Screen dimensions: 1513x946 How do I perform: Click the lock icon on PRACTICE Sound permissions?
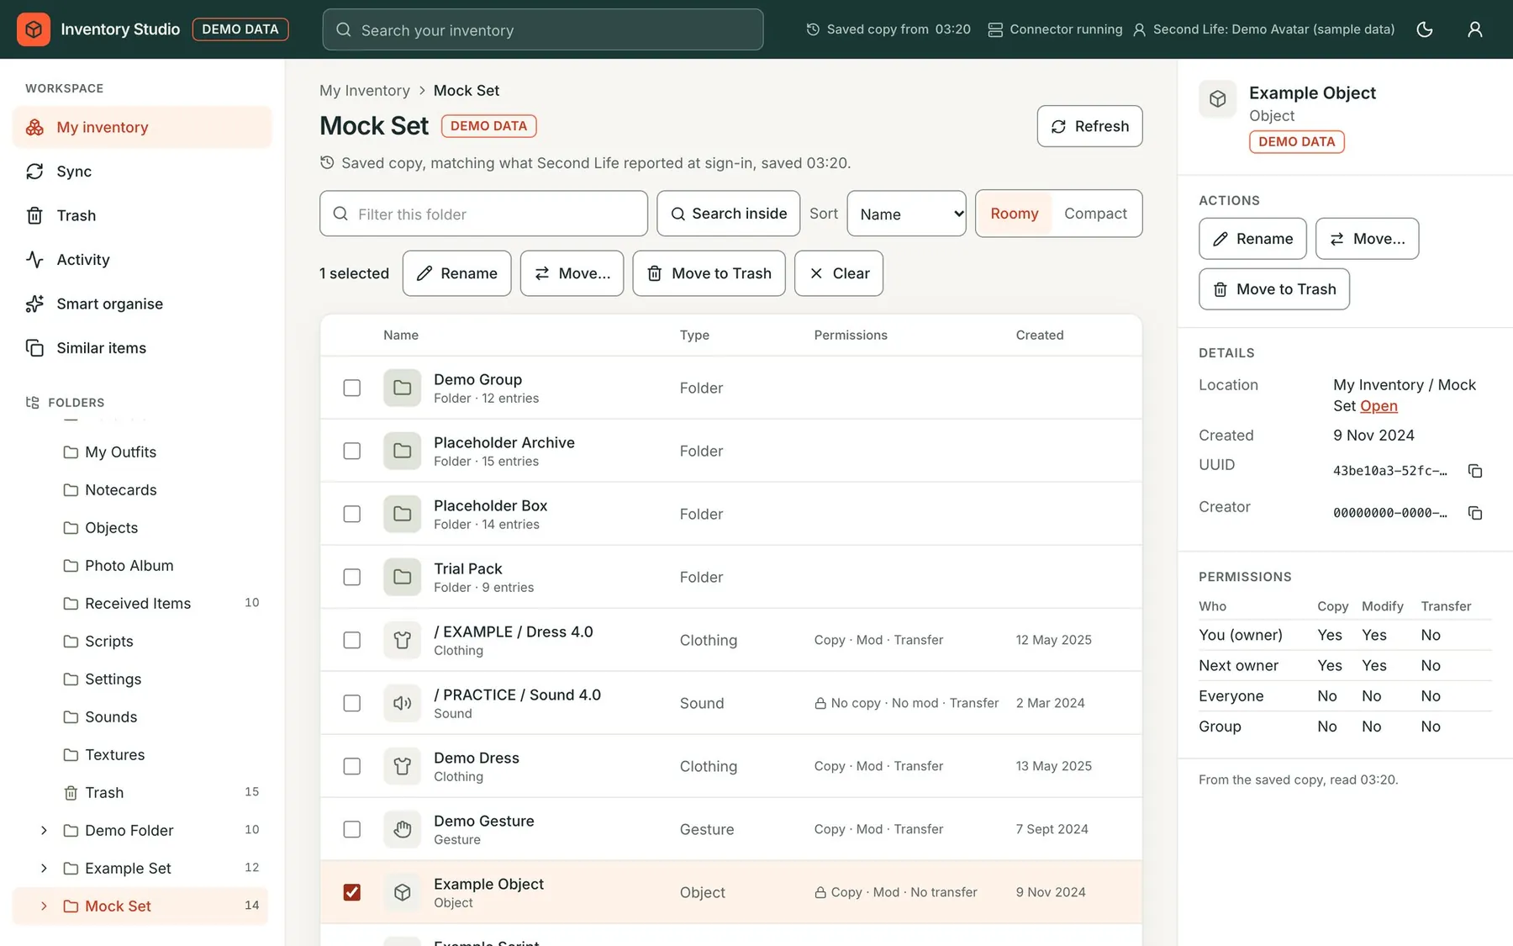820,703
